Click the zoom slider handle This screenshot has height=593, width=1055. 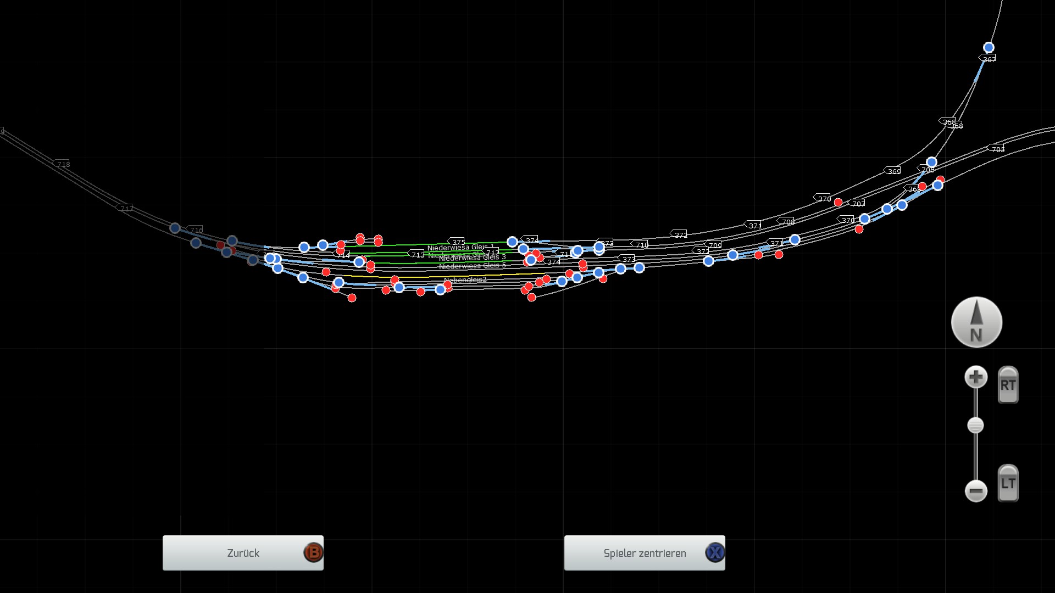[x=975, y=426]
